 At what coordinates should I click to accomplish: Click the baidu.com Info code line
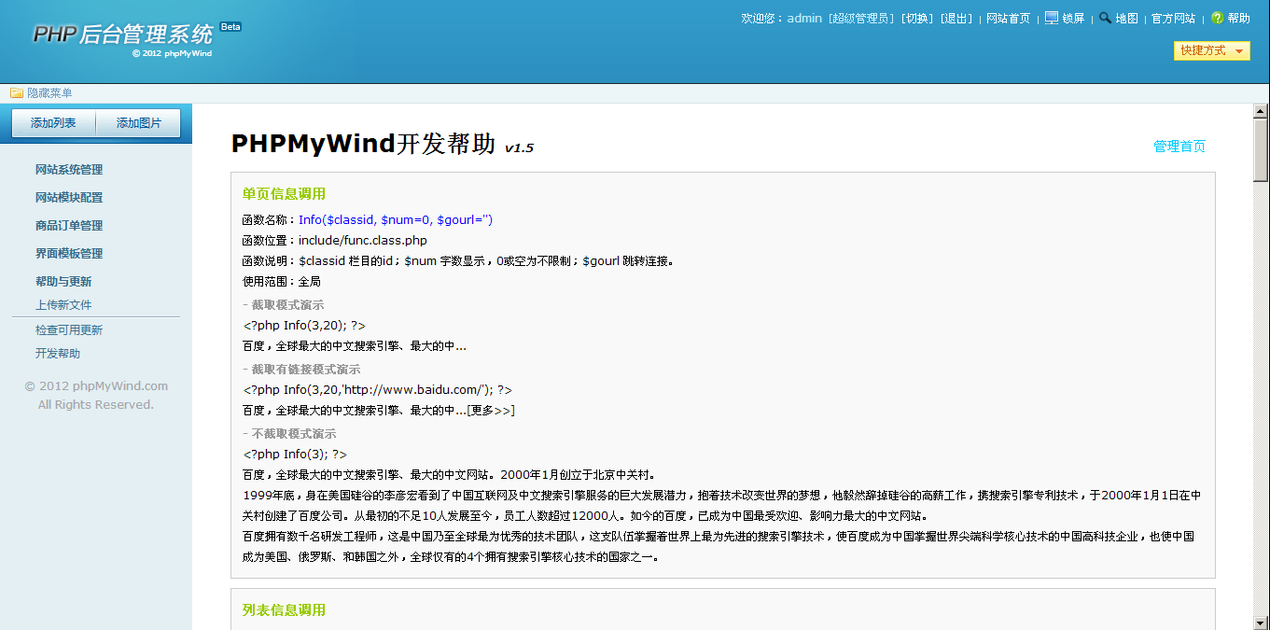click(x=377, y=390)
